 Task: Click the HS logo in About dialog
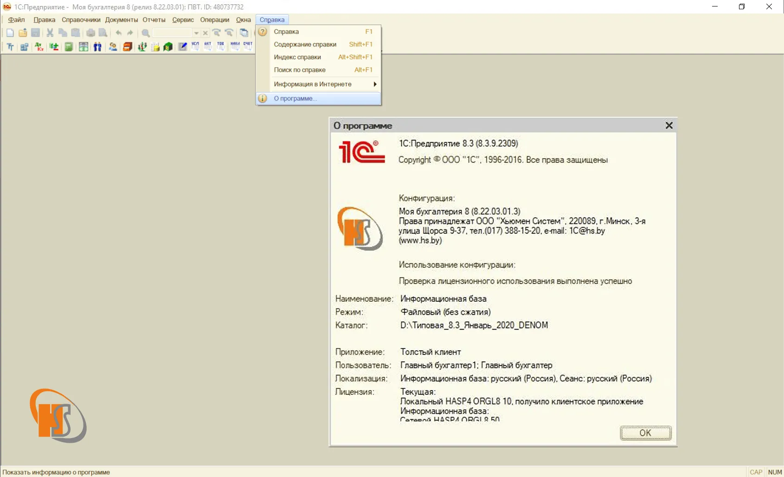360,229
